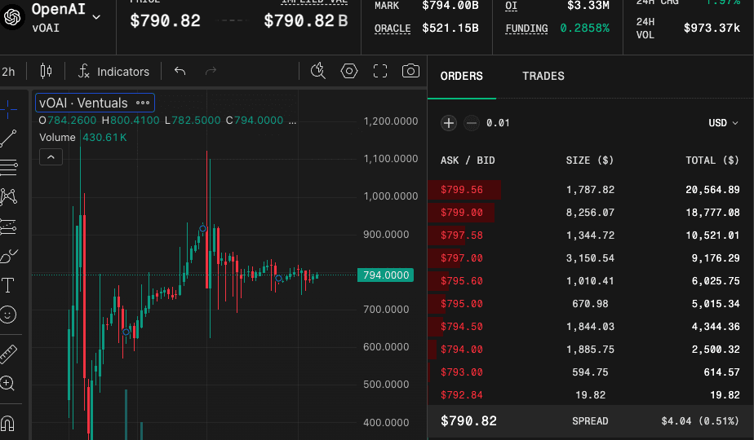Open the vOAI · Ventuals legend more options
This screenshot has width=754, height=440.
tap(143, 103)
